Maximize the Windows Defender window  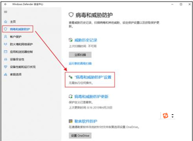tap(181, 4)
